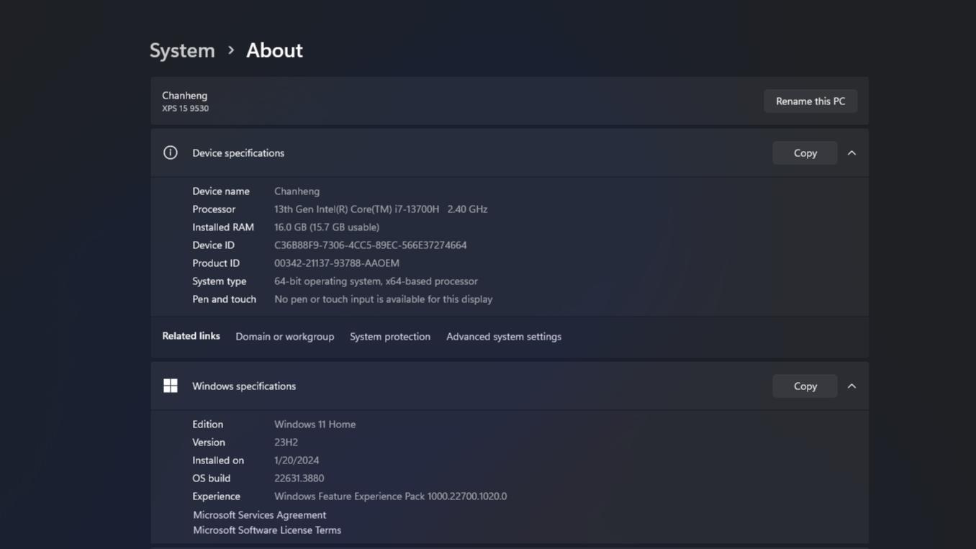This screenshot has height=549, width=976.
Task: Open Microsoft Software License Terms link
Action: (267, 530)
